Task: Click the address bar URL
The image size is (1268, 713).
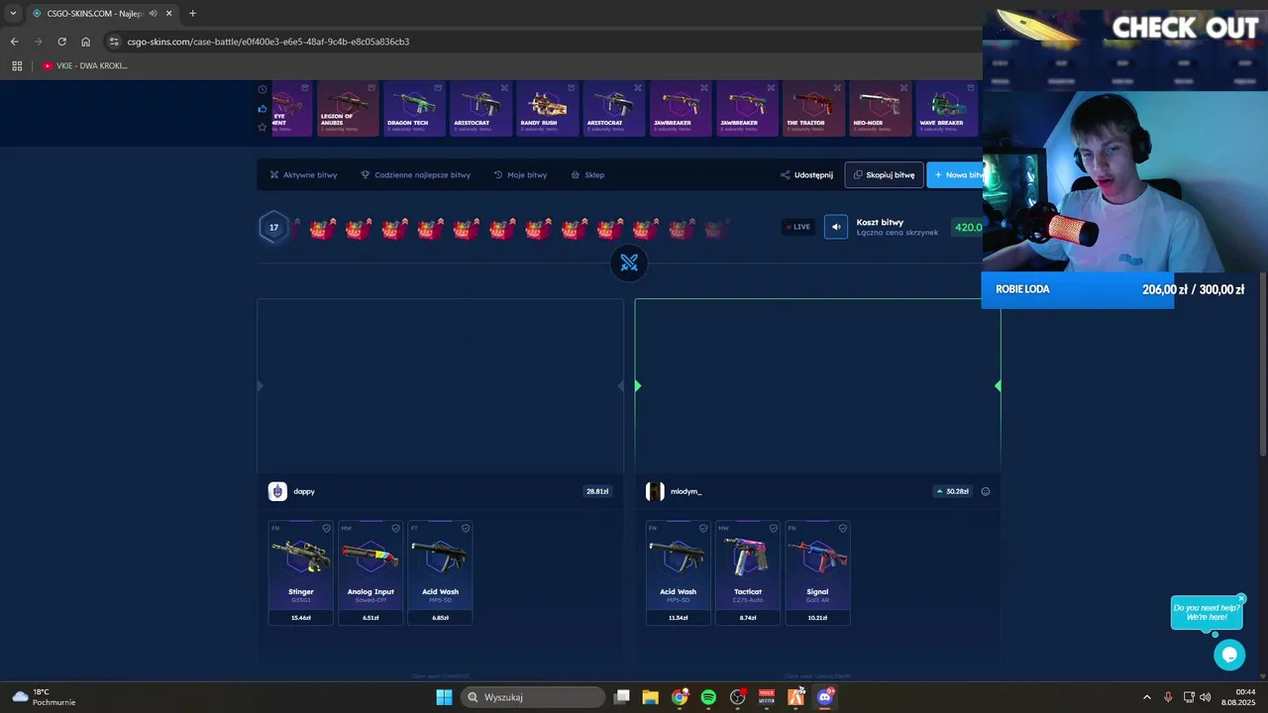Action: (x=267, y=42)
